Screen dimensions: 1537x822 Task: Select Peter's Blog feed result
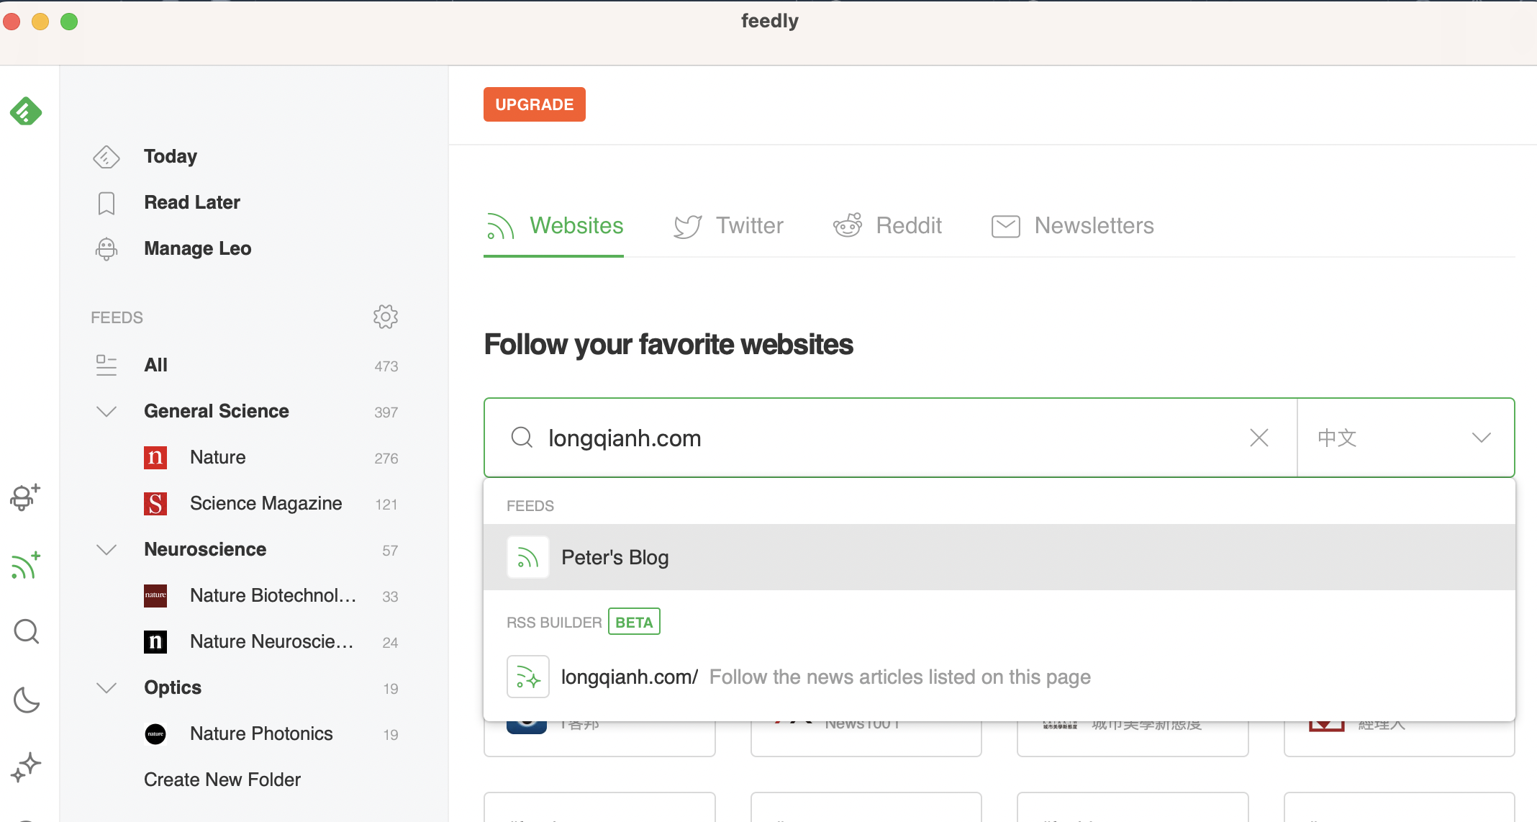999,557
